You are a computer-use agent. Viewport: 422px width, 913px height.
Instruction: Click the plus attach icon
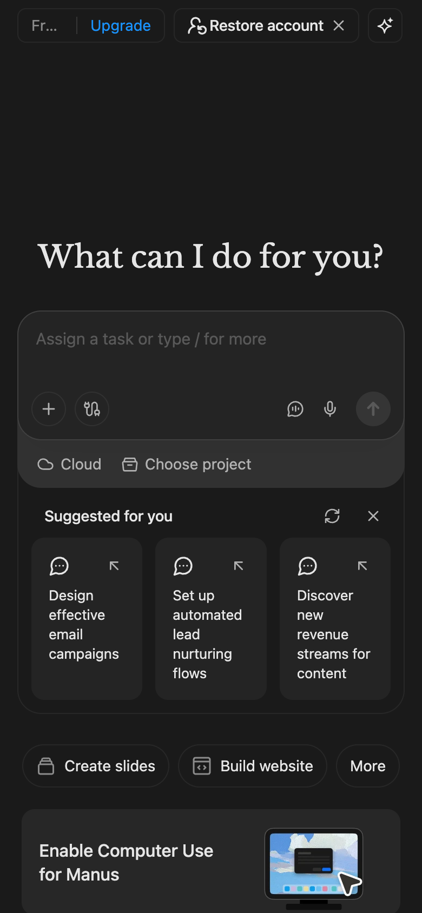(x=49, y=409)
